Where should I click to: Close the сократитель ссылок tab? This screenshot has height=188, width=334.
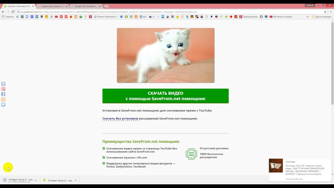[66, 6]
